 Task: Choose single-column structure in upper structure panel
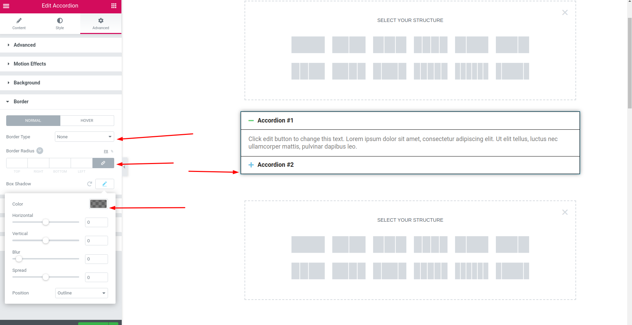click(x=308, y=45)
